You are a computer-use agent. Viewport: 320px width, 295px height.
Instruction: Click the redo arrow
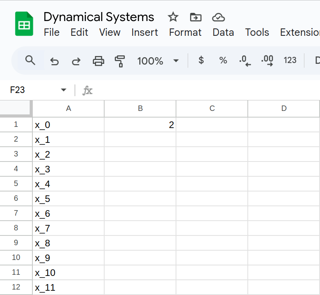tap(76, 61)
